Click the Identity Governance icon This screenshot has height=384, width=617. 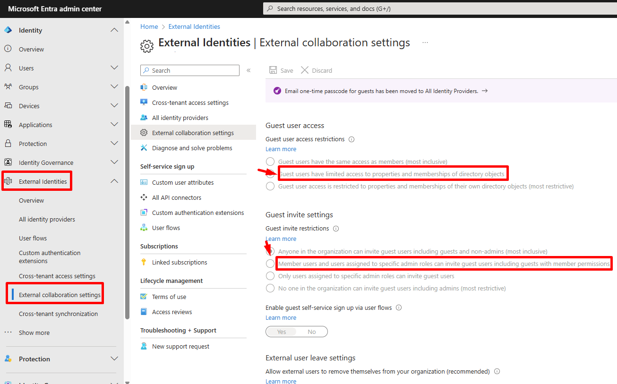pos(8,162)
